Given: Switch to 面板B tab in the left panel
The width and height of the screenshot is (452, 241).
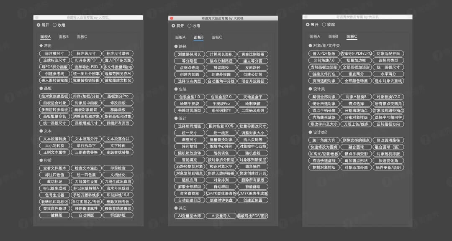Looking at the screenshot, I should click(64, 37).
